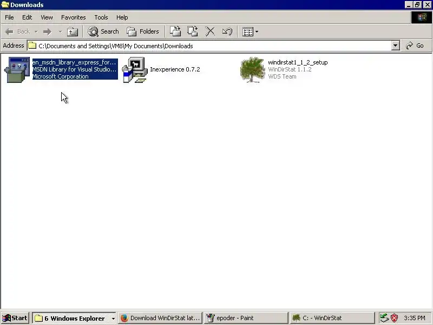Expand the address bar dropdown
433x325 pixels.
click(x=396, y=46)
